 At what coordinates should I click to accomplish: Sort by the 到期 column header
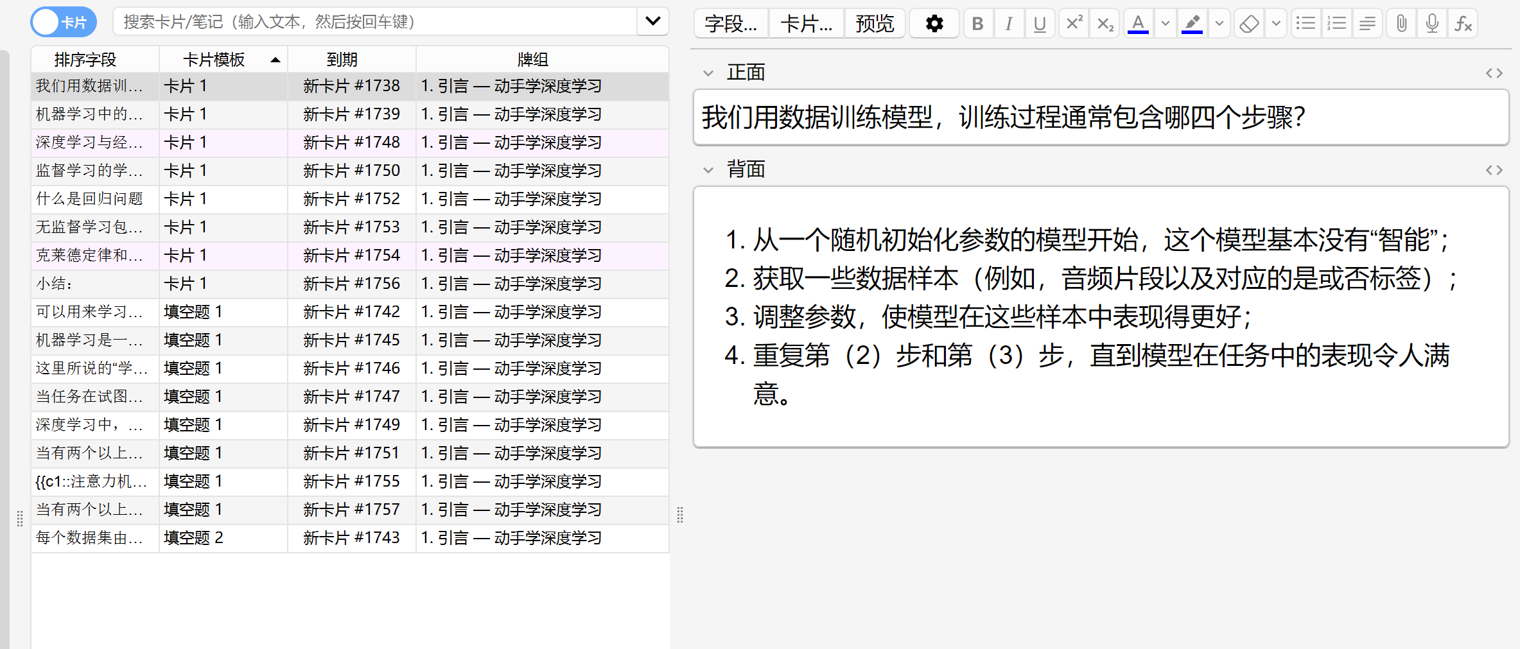(342, 60)
